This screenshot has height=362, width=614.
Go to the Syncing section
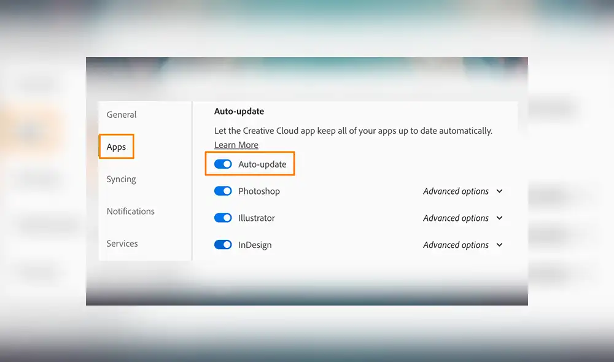point(121,179)
